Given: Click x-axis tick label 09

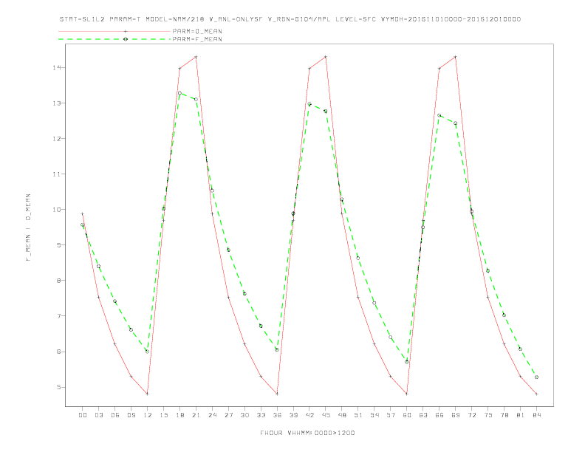Looking at the screenshot, I should pos(131,415).
